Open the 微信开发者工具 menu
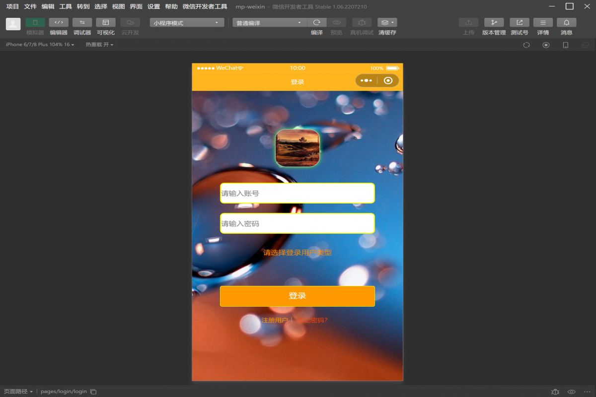 tap(205, 6)
